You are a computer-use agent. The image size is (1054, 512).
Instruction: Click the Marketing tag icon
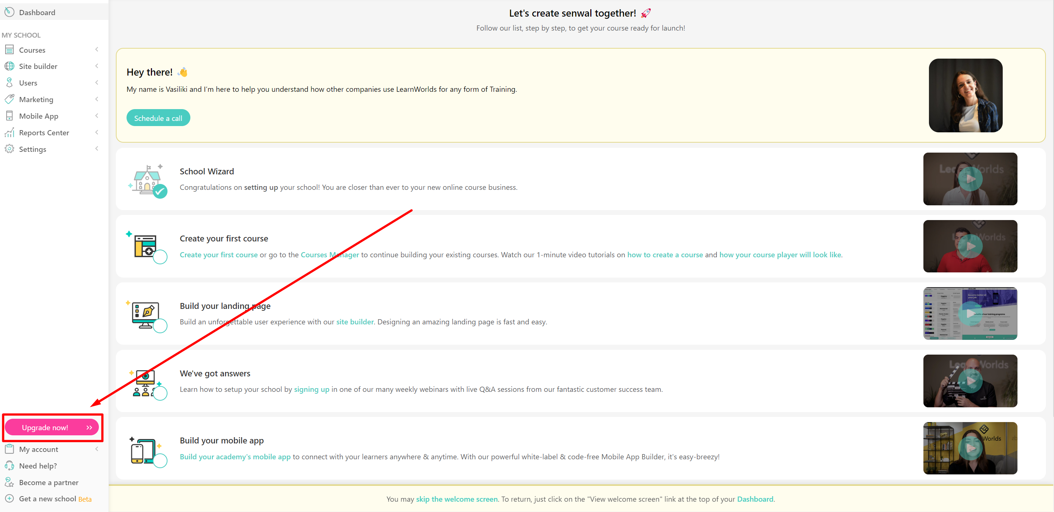tap(10, 100)
